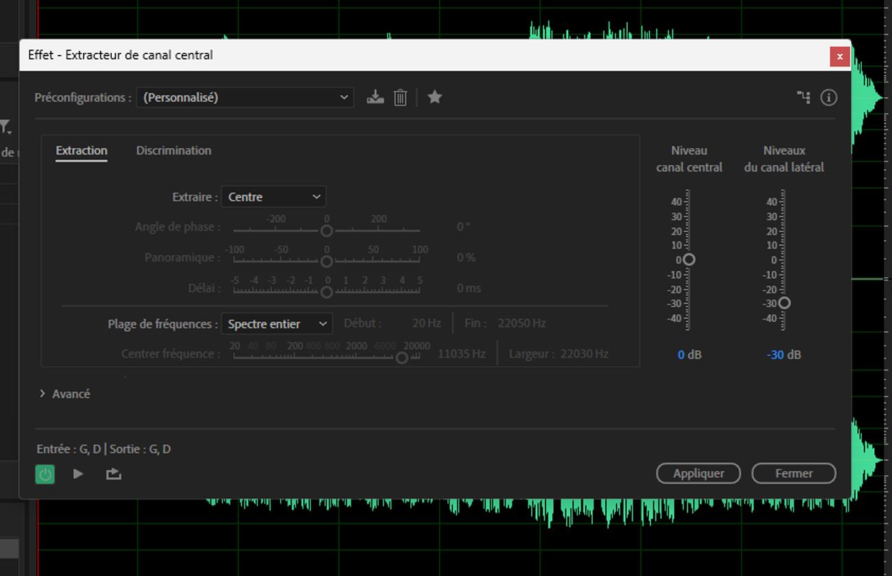892x576 pixels.
Task: Click the Centrer fréquence slider handle
Action: point(402,357)
